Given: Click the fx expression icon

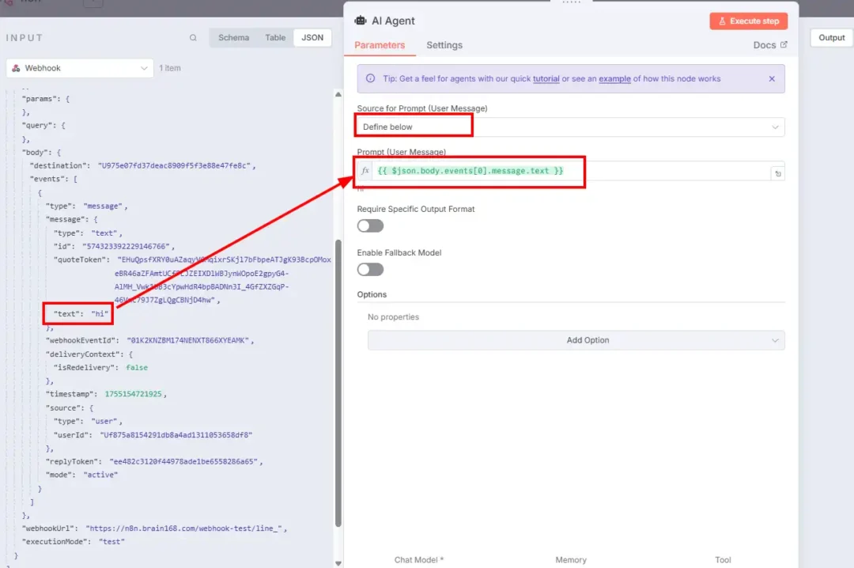Looking at the screenshot, I should pos(365,171).
